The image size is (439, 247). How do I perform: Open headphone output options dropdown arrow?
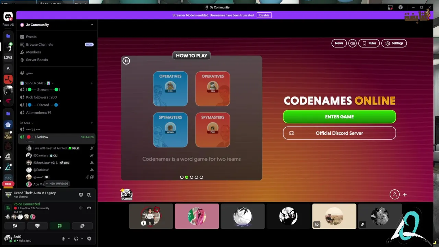pyautogui.click(x=82, y=239)
